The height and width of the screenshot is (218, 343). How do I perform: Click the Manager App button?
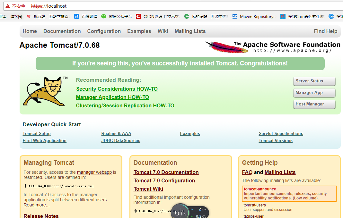click(x=314, y=93)
